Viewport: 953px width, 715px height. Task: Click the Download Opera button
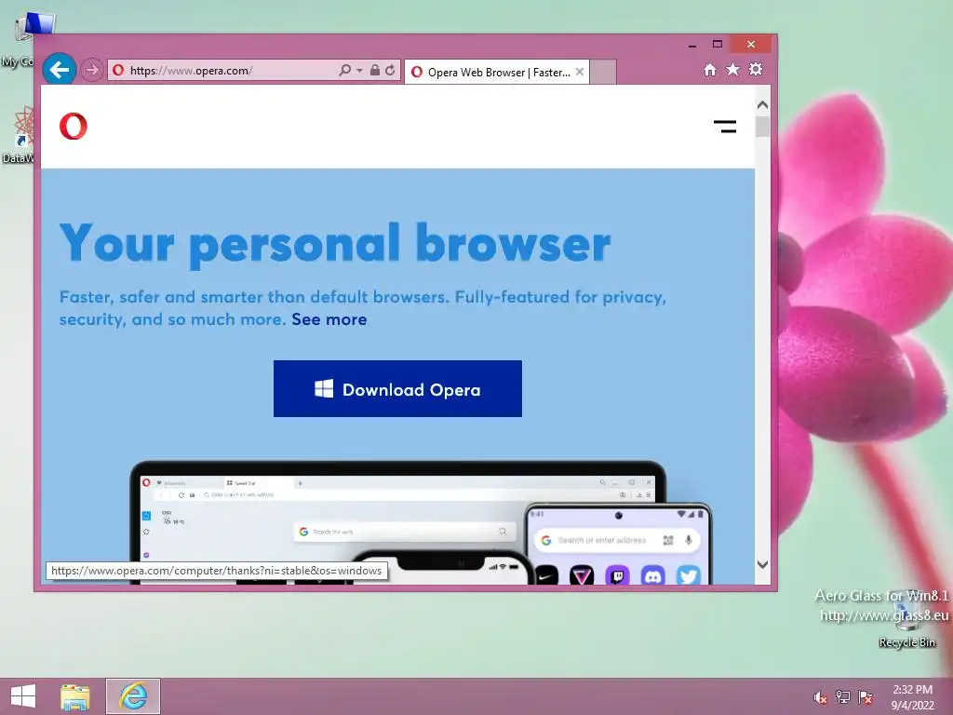397,388
